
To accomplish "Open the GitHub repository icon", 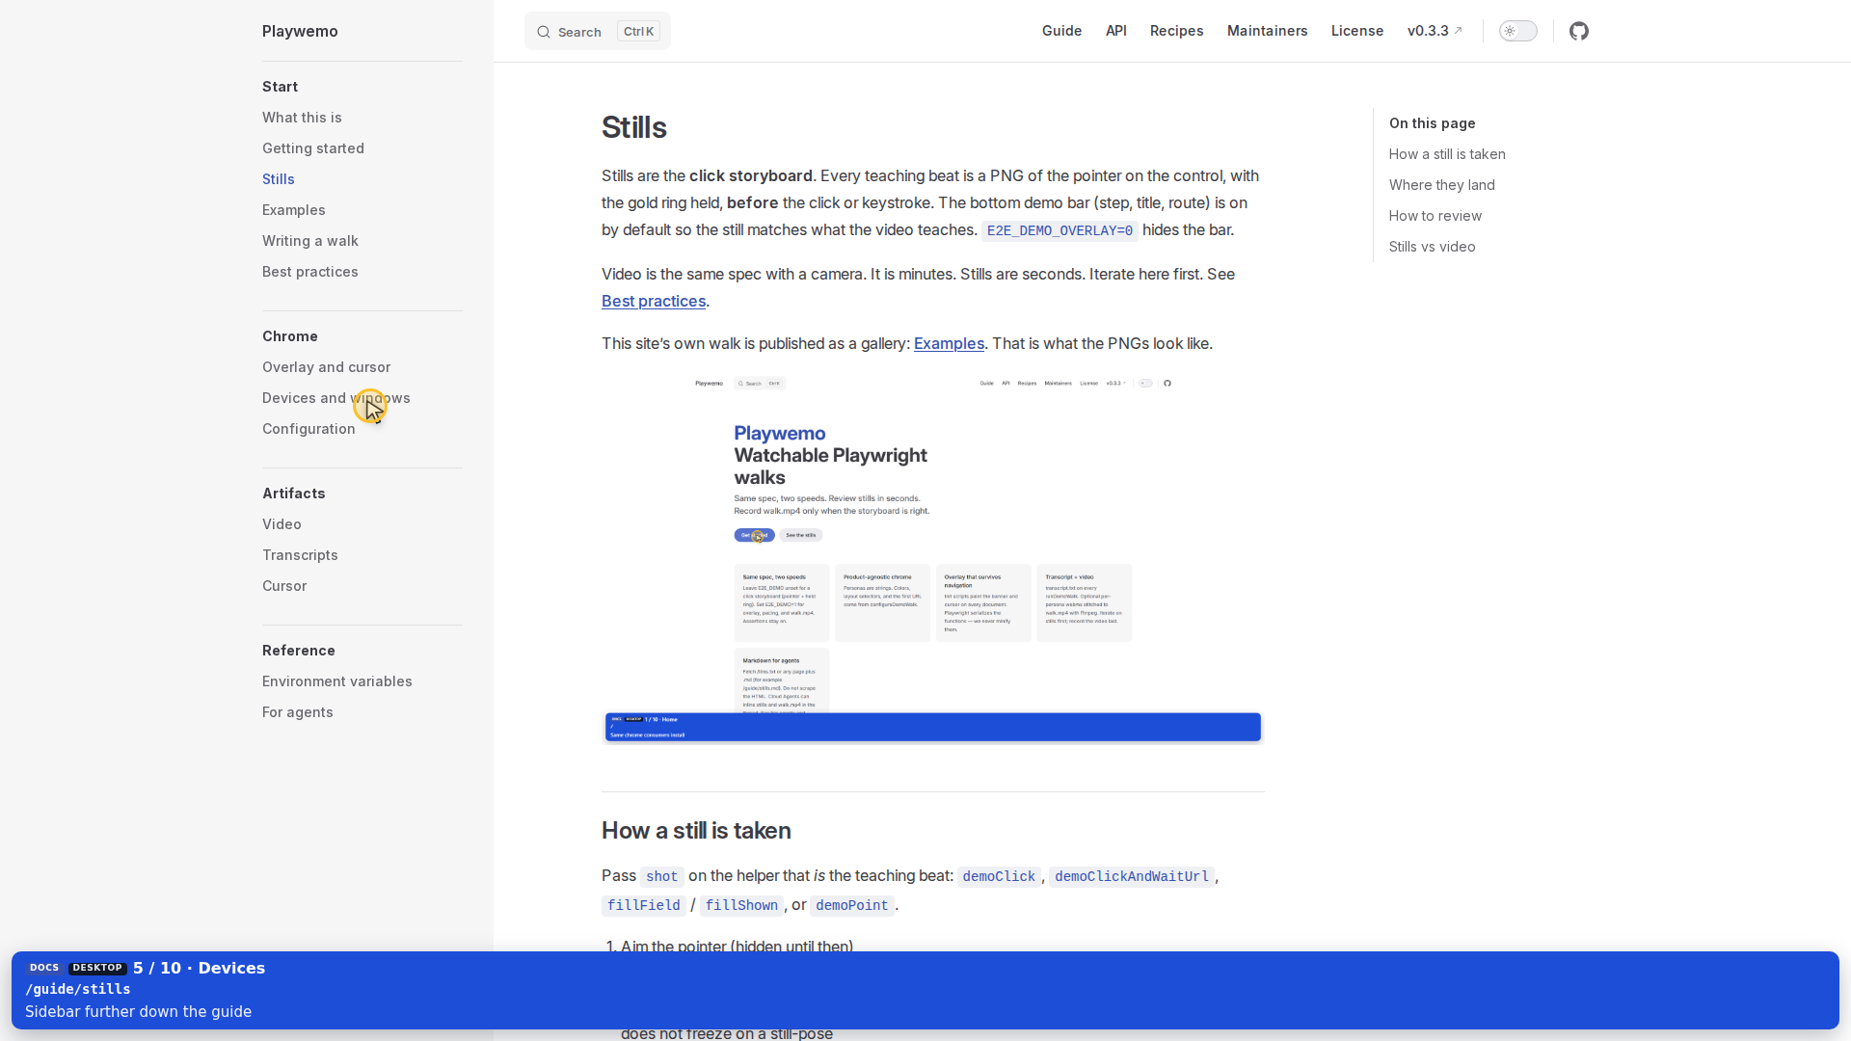I will [x=1578, y=31].
